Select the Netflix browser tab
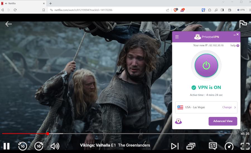Image resolution: width=251 pixels, height=153 pixels. pyautogui.click(x=23, y=3)
